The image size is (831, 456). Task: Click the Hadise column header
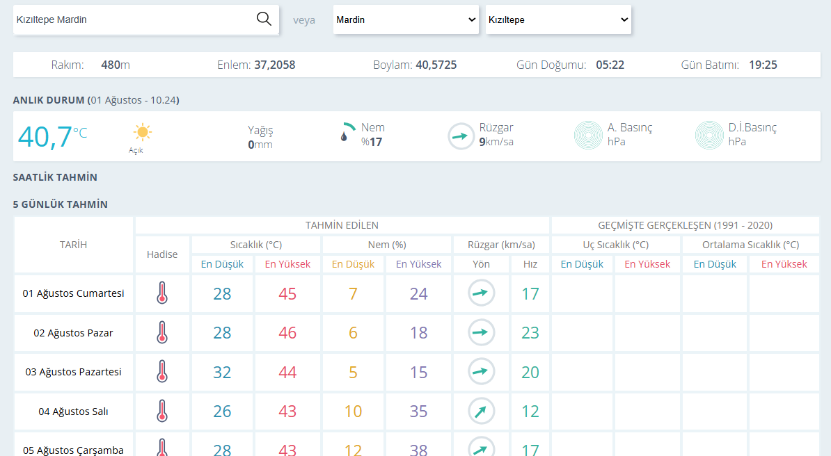coord(162,254)
